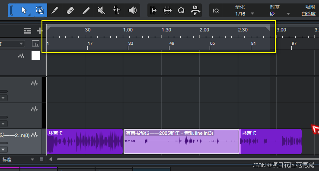Toggle the autoscroll playhead icon

(153, 10)
